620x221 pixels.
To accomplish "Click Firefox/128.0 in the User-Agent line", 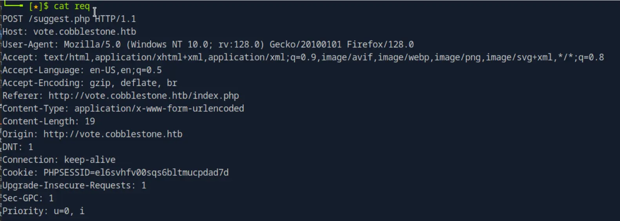I will pos(380,45).
